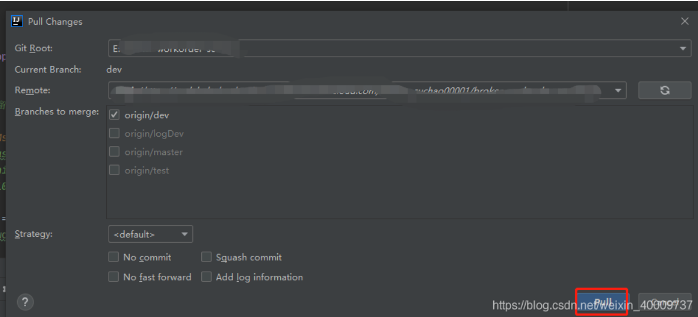Image resolution: width=698 pixels, height=317 pixels.
Task: Enable the No fast forward option
Action: [113, 276]
